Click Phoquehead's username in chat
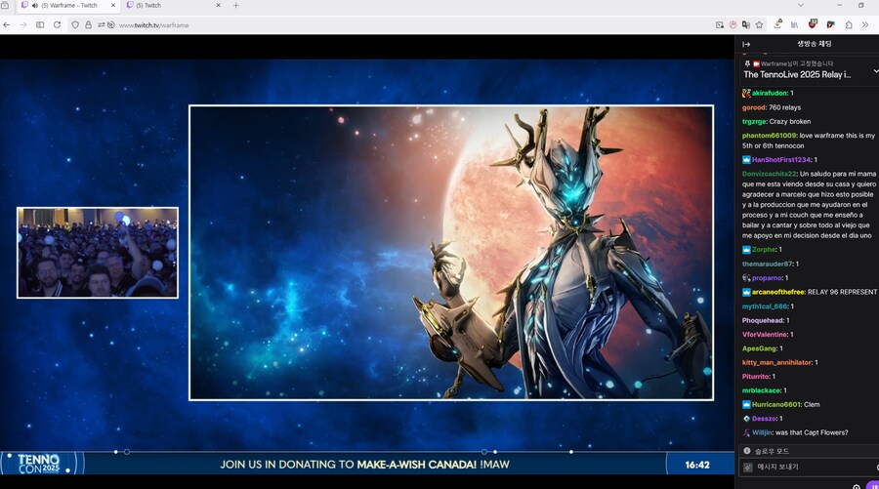 click(763, 320)
